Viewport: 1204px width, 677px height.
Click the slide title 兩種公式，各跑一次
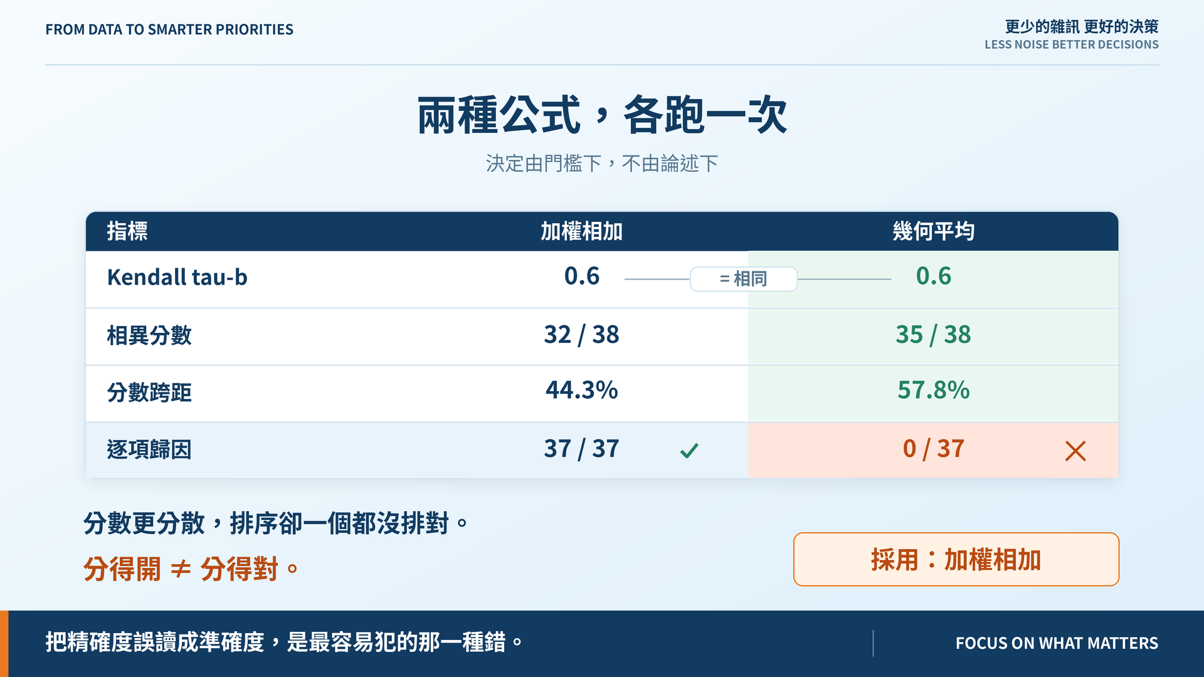tap(602, 115)
